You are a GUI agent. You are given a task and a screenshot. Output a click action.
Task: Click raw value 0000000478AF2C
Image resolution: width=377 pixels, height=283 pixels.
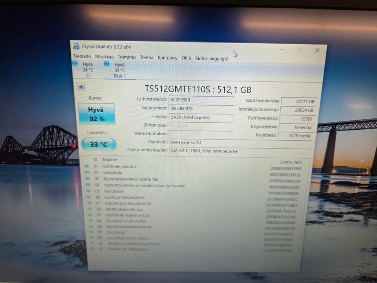tap(282, 199)
